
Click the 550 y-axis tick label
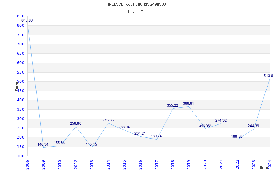tap(20, 72)
